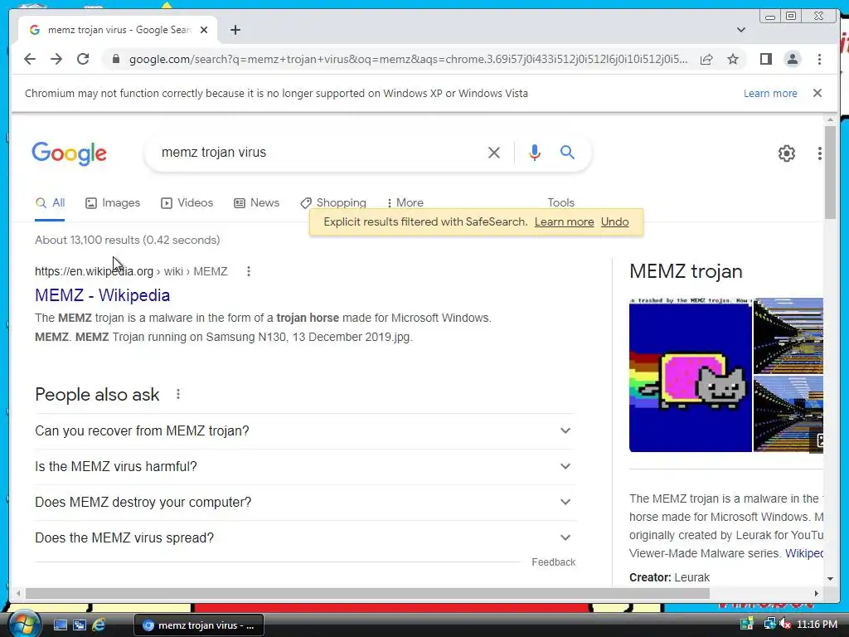Clear the search box text
Viewport: 849px width, 637px height.
point(494,153)
